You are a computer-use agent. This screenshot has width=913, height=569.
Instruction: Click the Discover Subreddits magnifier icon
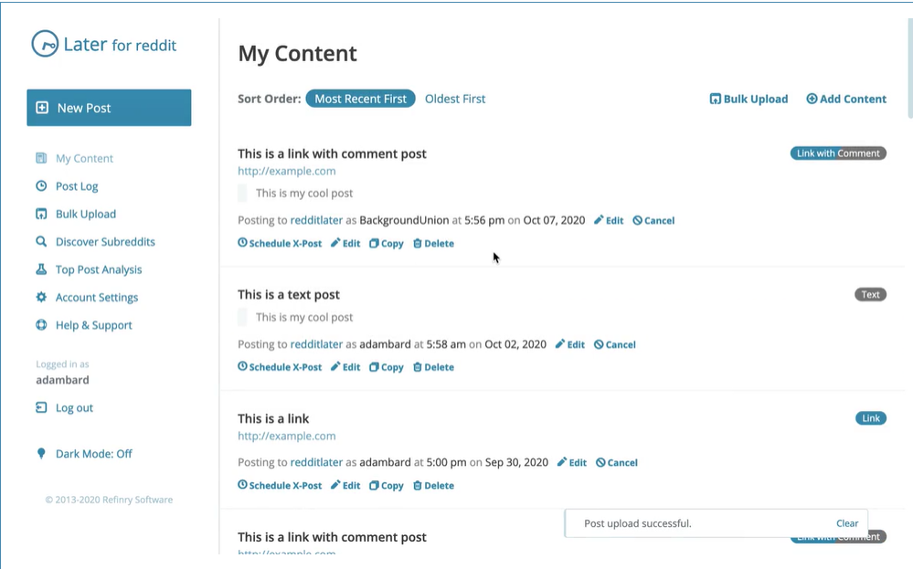click(x=41, y=241)
